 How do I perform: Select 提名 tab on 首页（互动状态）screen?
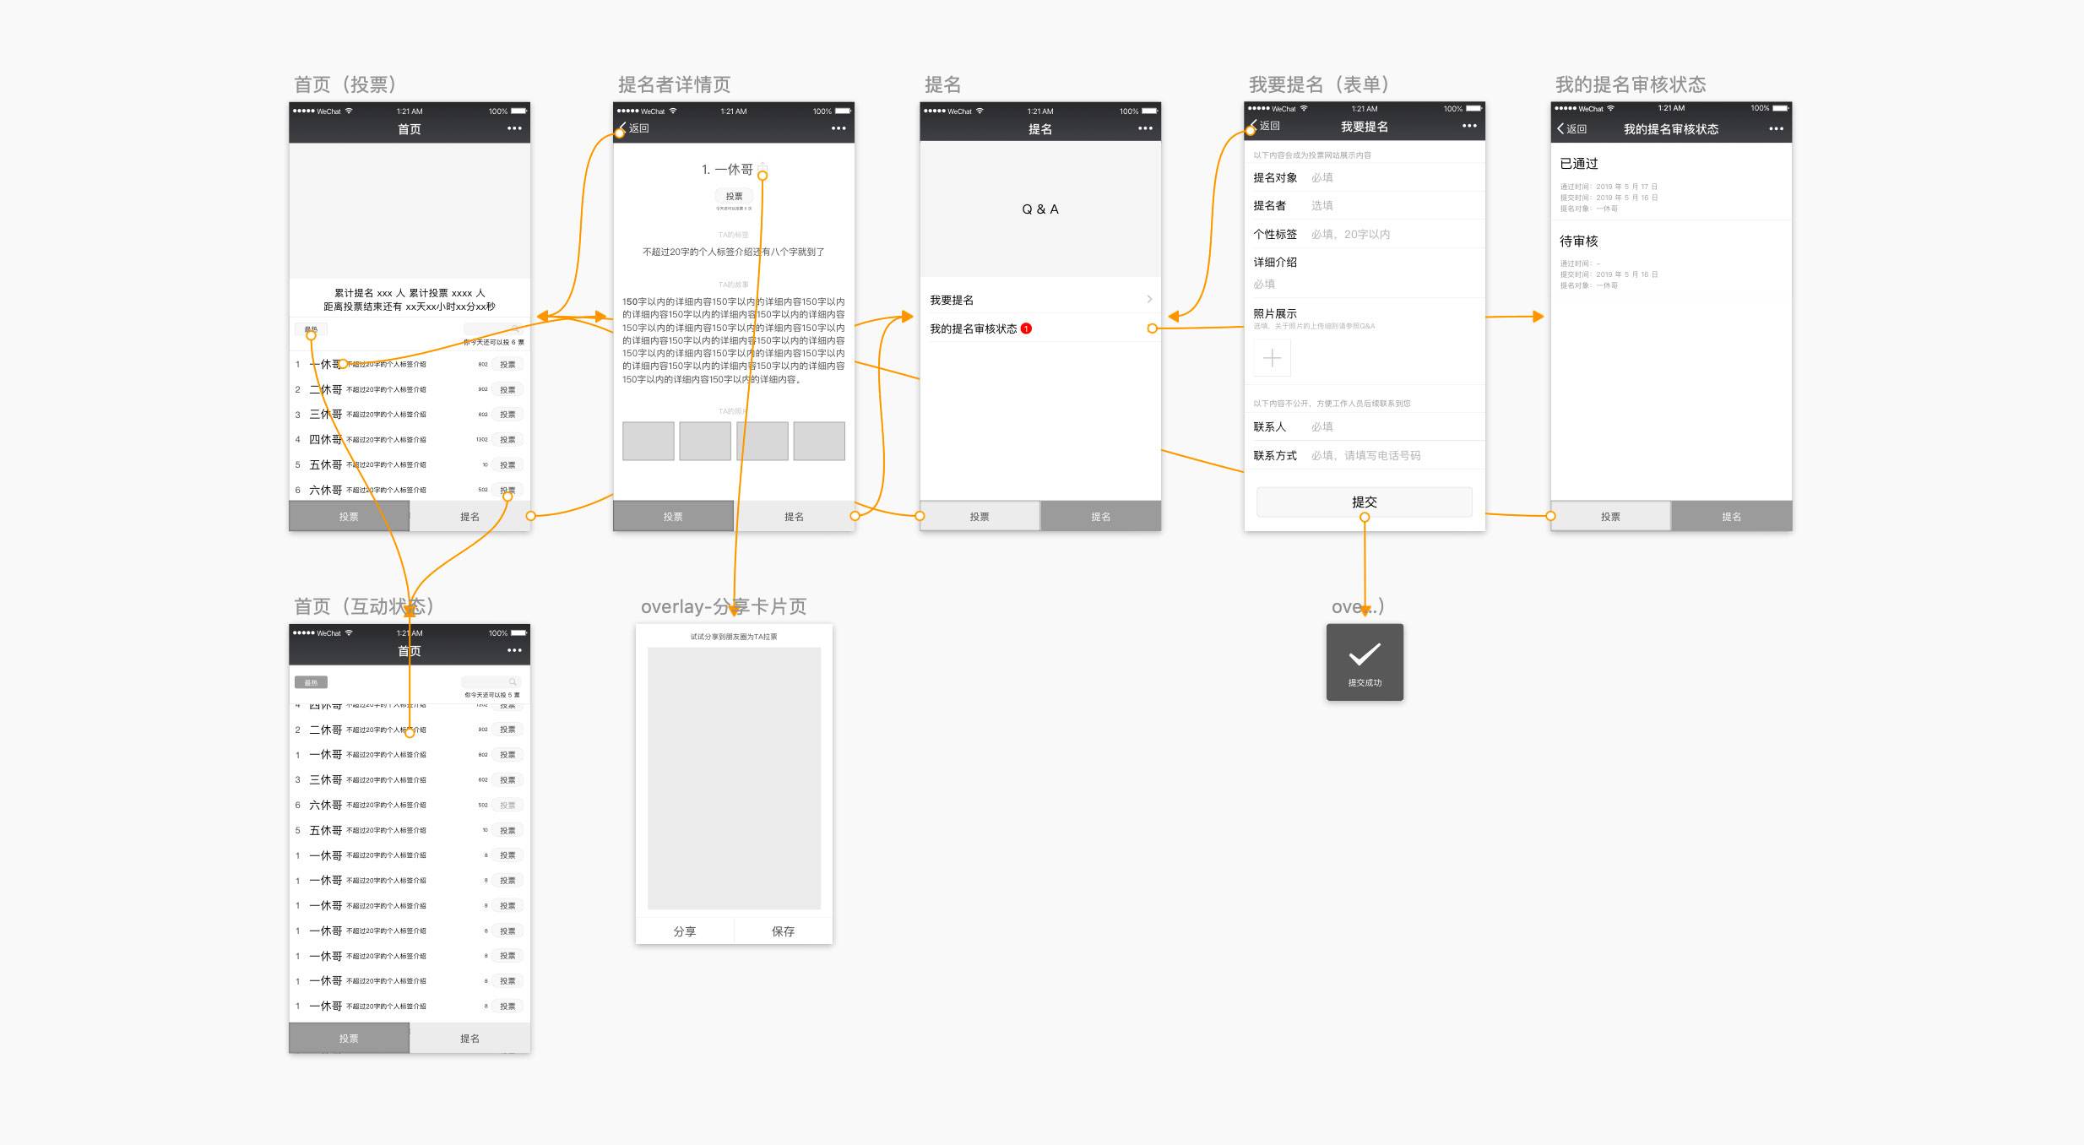(x=469, y=1038)
